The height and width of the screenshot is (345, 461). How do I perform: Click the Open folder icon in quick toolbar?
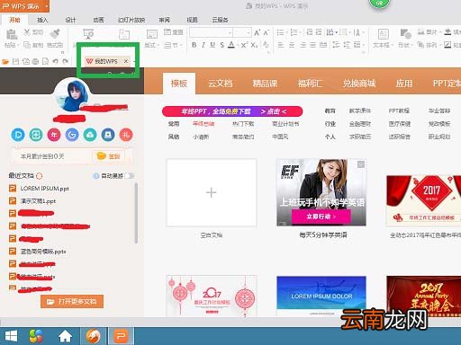(5, 62)
